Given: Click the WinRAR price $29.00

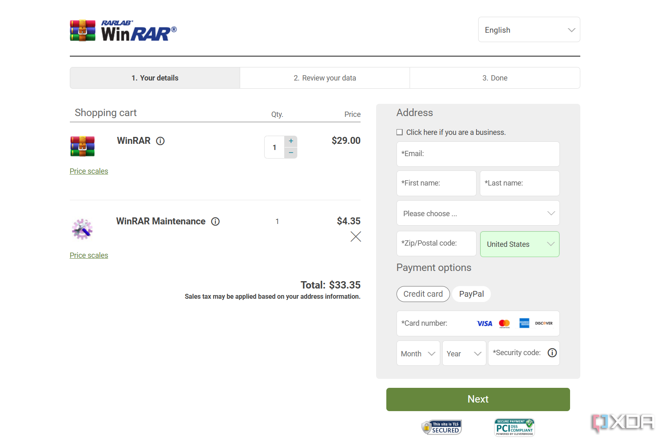Looking at the screenshot, I should [x=346, y=141].
